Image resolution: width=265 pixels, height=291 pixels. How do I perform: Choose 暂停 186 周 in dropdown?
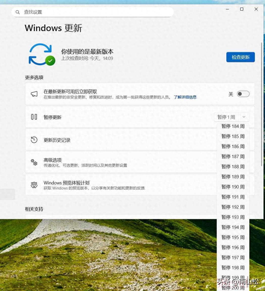[233, 147]
